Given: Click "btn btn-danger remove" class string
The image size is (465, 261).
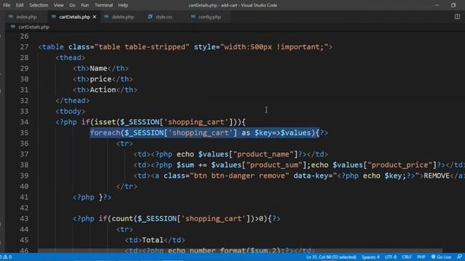Looking at the screenshot, I should pyautogui.click(x=239, y=175).
